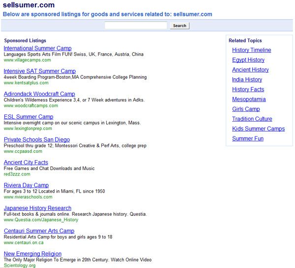Select History Facts related topic
This screenshot has width=295, height=268.
coord(248,89)
